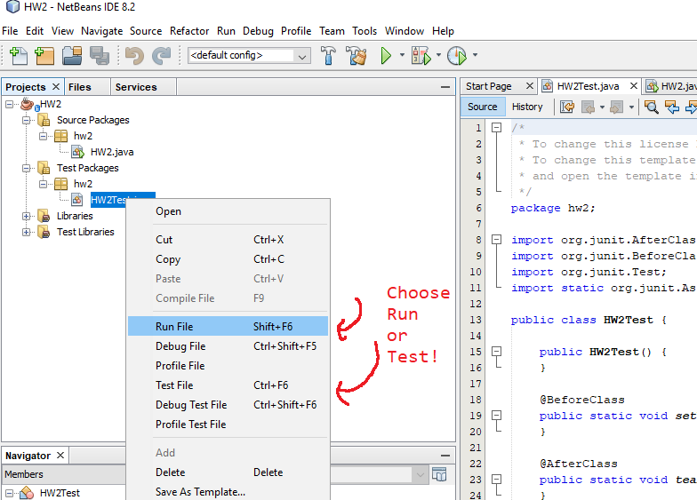697x500 pixels.
Task: Expand the Test Libraries tree node
Action: [27, 233]
